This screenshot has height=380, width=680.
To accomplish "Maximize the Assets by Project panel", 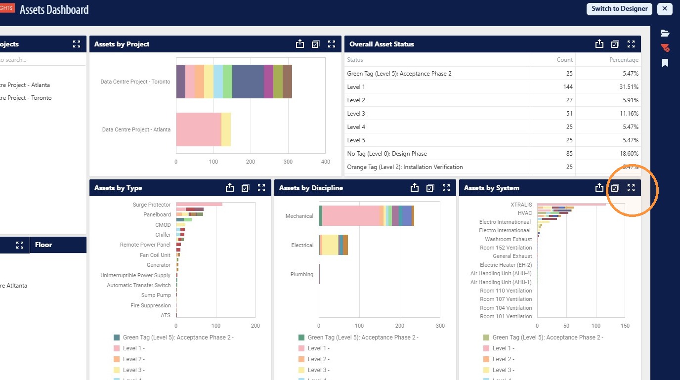I will 332,44.
